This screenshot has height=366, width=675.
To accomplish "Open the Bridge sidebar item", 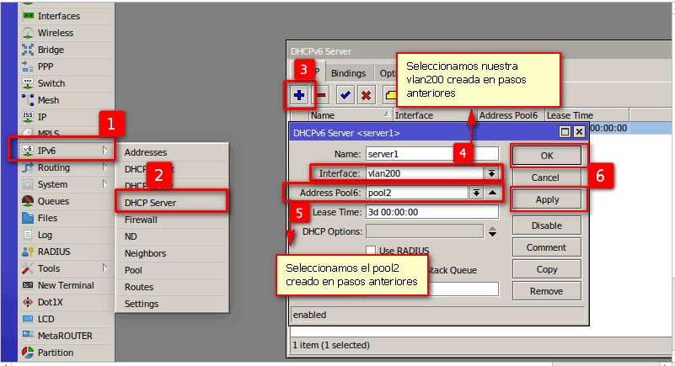I will (x=51, y=50).
